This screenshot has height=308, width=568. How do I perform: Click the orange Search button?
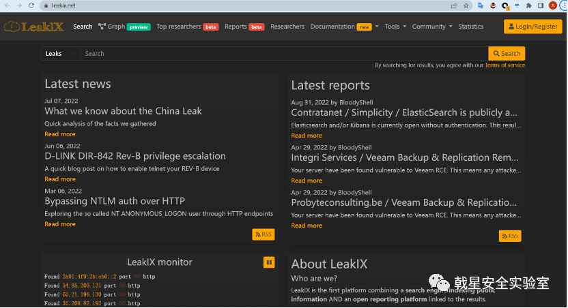pos(507,54)
